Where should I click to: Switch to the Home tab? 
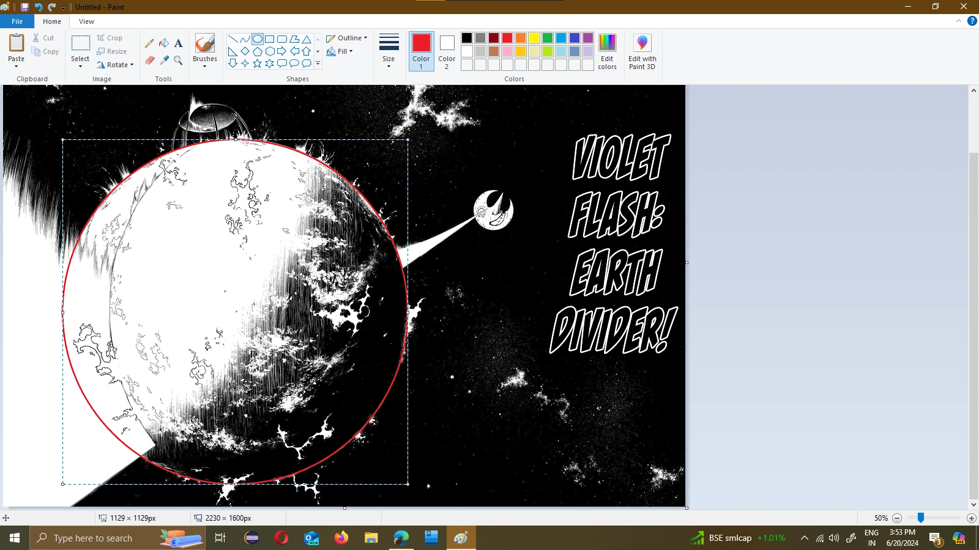[52, 21]
